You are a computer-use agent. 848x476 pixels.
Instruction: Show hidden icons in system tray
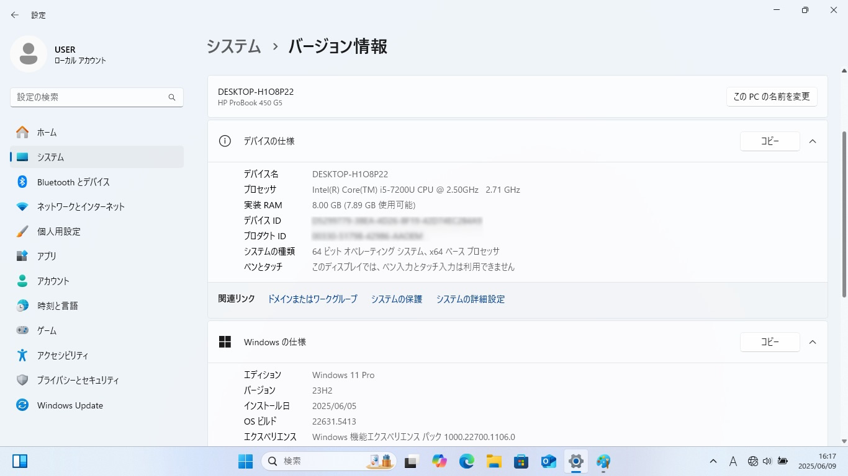(713, 461)
